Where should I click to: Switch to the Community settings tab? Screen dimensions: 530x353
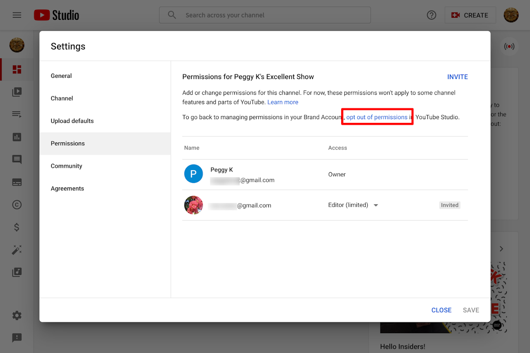pyautogui.click(x=66, y=166)
